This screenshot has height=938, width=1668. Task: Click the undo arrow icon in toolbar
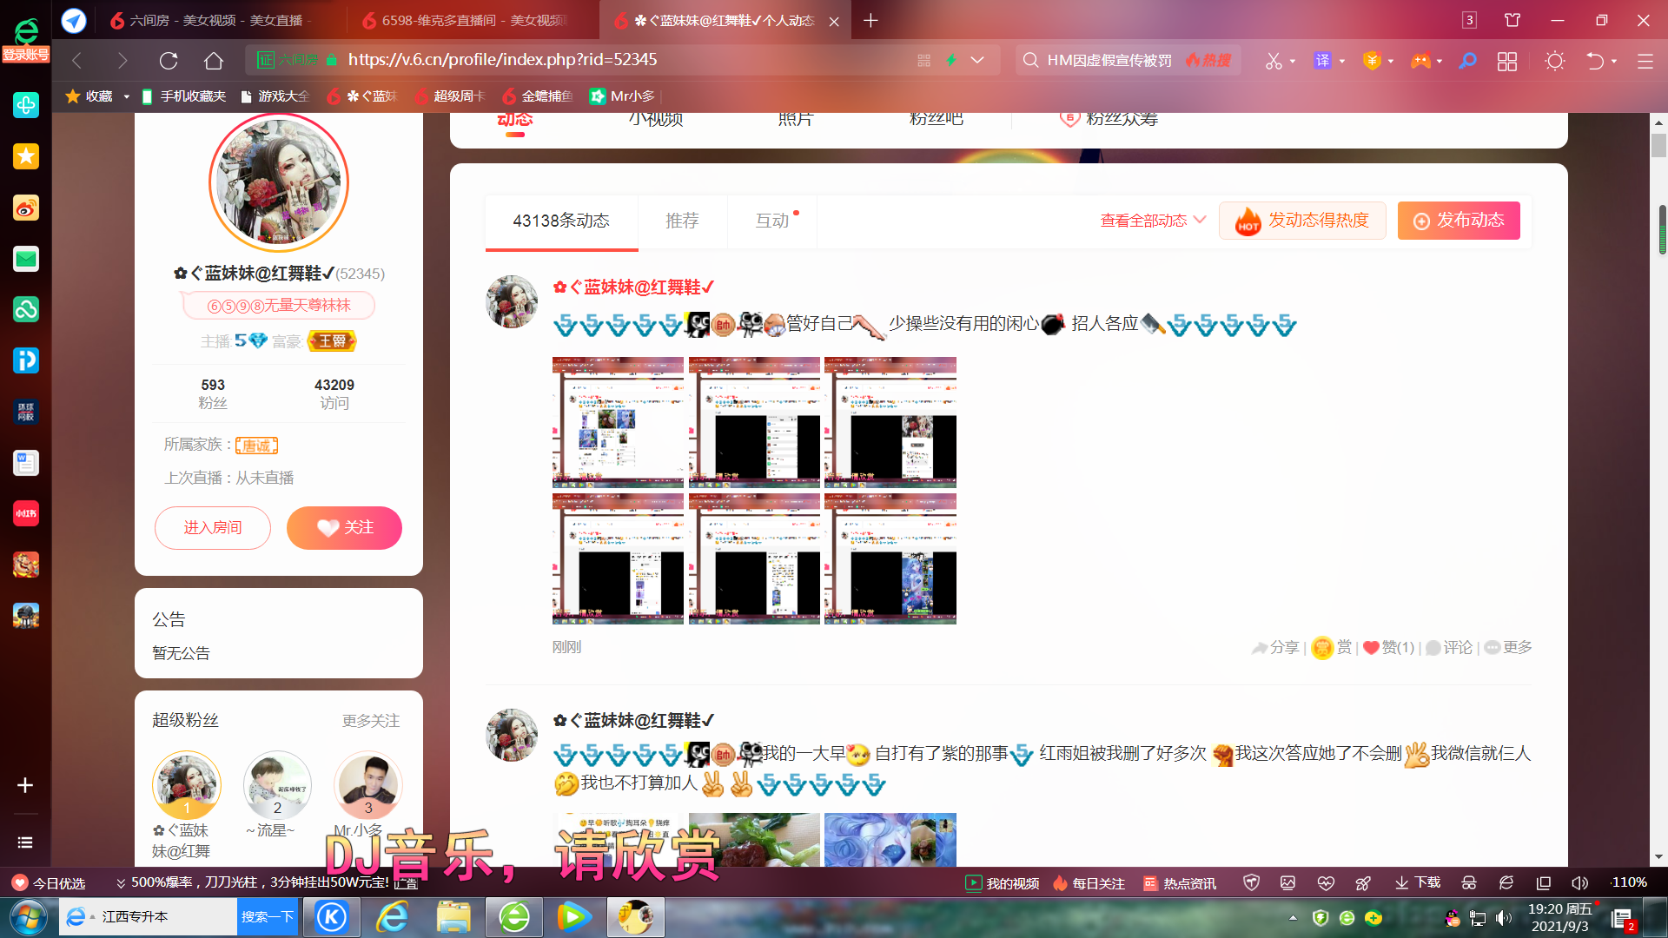(x=1595, y=60)
